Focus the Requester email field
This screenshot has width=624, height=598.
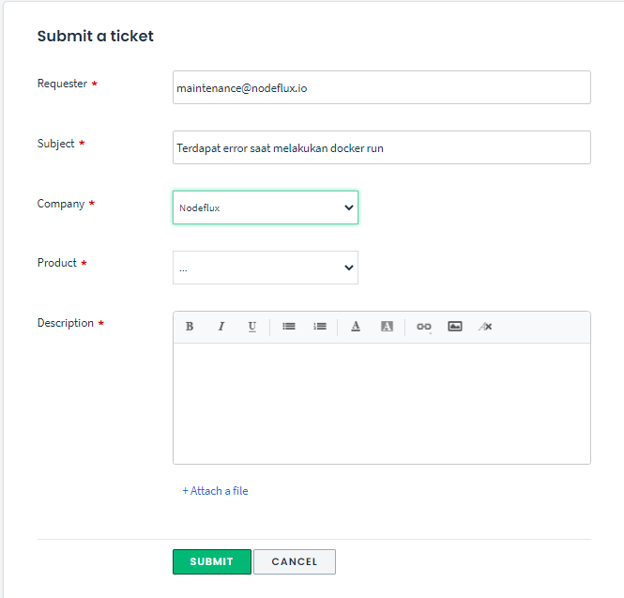[x=381, y=87]
